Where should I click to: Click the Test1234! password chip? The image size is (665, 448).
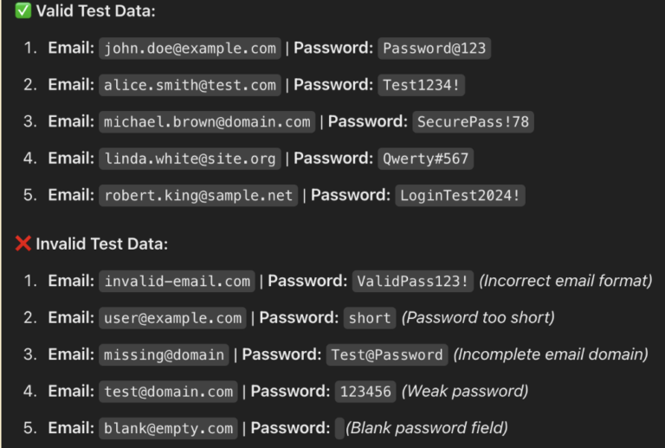[421, 85]
